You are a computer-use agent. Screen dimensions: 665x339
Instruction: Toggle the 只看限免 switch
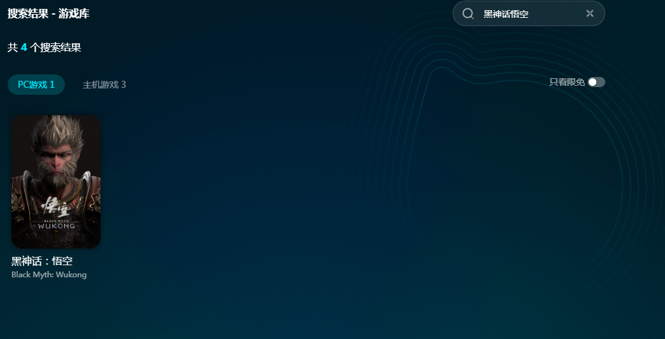click(x=596, y=82)
